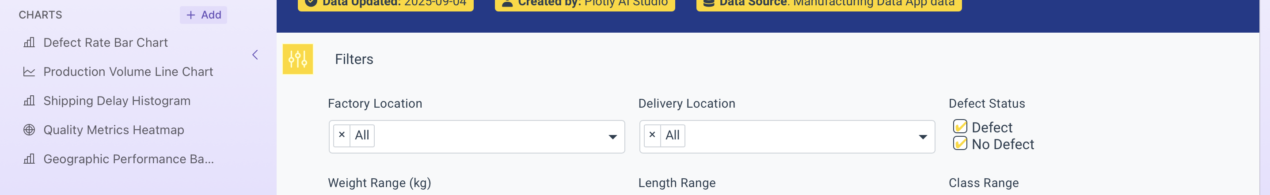The height and width of the screenshot is (195, 1270).
Task: Uncheck the Defect checkbox
Action: tap(959, 127)
